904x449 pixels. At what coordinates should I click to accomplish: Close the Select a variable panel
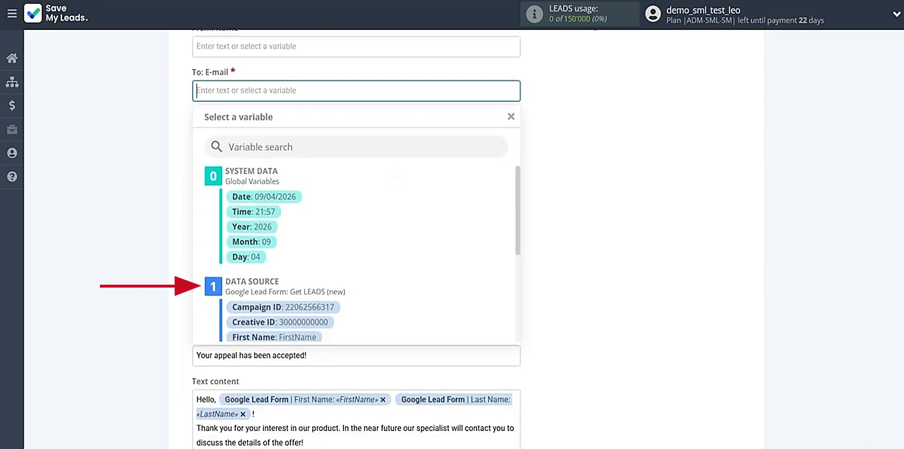coord(511,117)
